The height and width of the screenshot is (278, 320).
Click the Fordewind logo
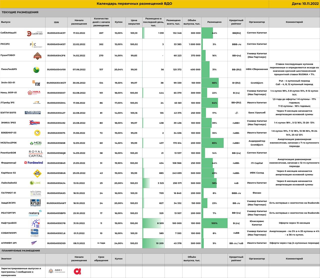click(x=33, y=163)
